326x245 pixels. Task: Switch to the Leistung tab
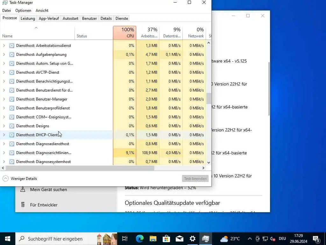[x=28, y=18]
